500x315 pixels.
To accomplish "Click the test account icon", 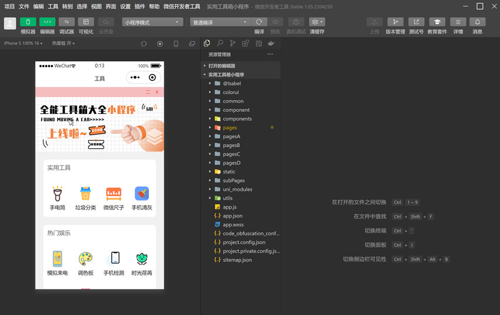I will [x=416, y=22].
